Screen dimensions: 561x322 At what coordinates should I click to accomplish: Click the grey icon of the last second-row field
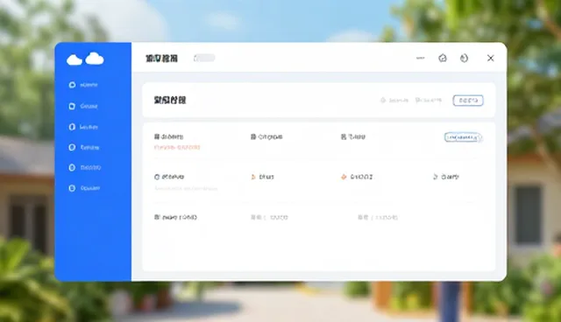click(x=436, y=177)
